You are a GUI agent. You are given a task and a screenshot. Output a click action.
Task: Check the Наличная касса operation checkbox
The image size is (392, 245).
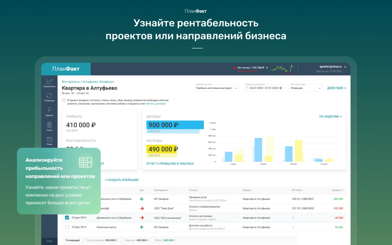(67, 227)
